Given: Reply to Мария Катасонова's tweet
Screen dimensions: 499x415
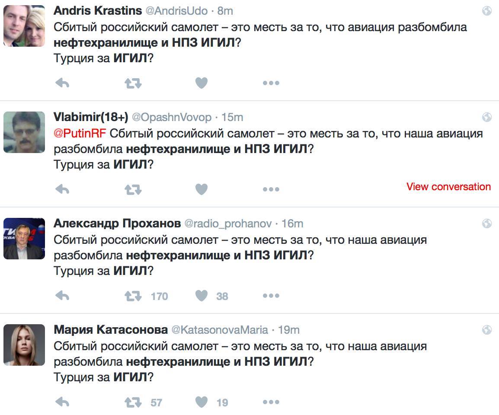Looking at the screenshot, I should pyautogui.click(x=63, y=402).
